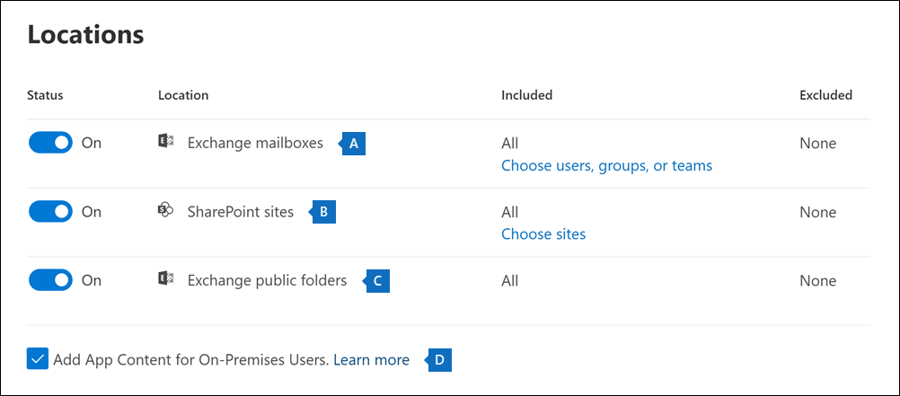Click None in the Exchange mailboxes row
Screen dimensions: 900x396
click(x=818, y=143)
